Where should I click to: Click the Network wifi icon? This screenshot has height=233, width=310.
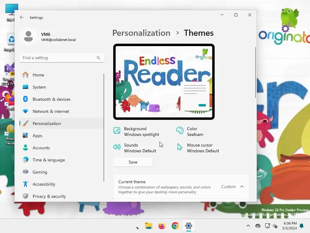tap(25, 111)
